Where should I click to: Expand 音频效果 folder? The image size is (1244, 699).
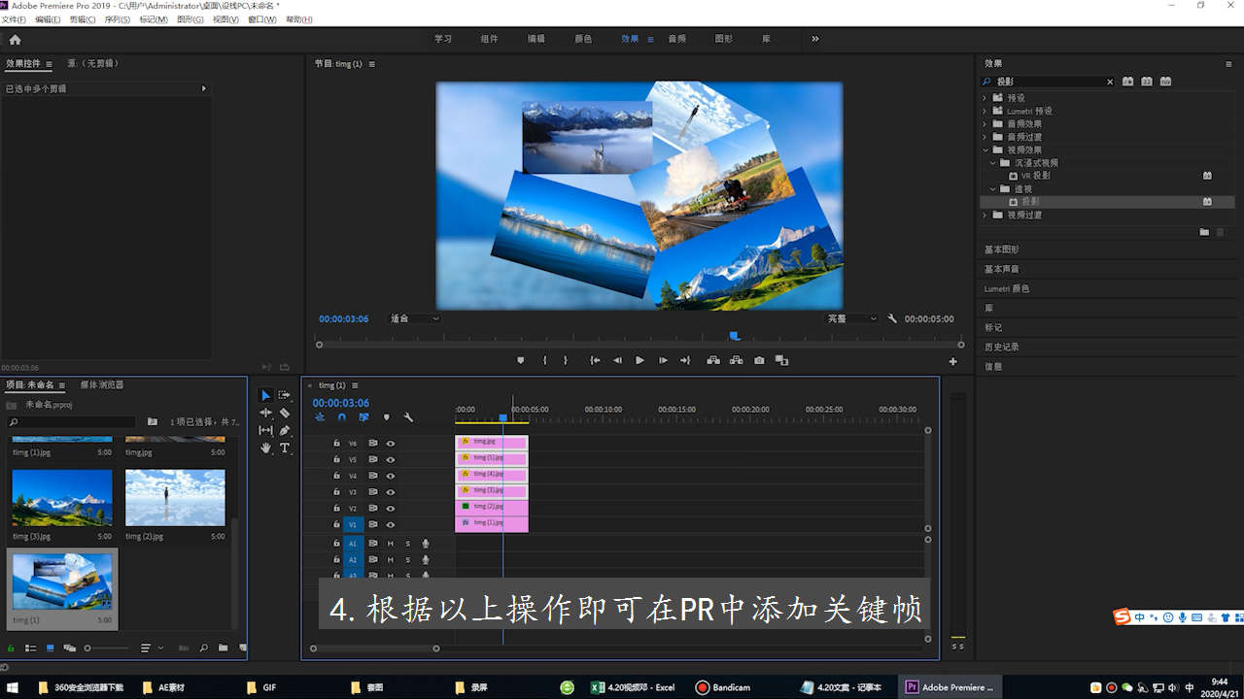[x=985, y=124]
